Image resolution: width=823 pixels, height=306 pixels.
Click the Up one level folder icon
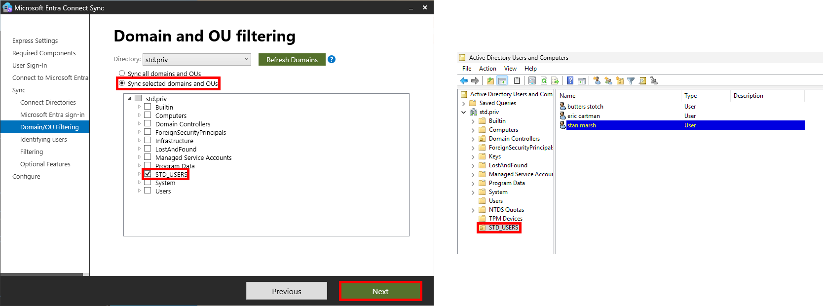[x=490, y=80]
